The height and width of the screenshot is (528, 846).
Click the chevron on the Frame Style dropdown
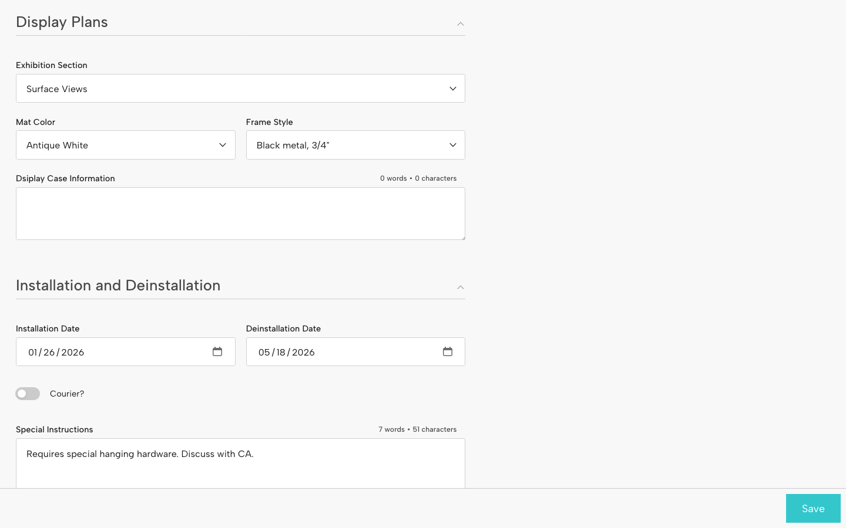click(x=452, y=145)
